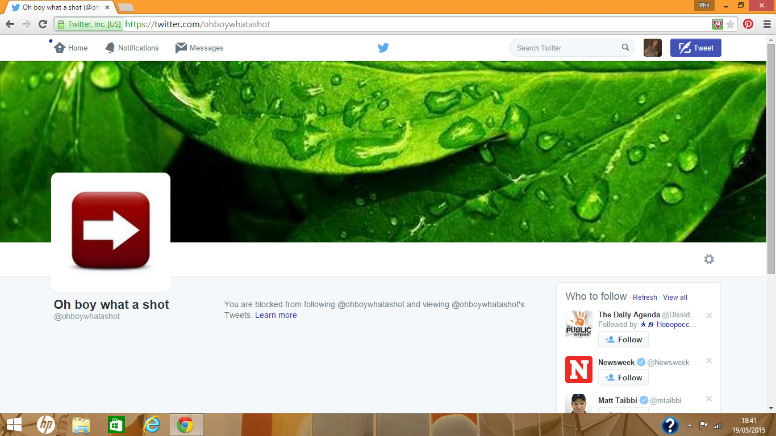
Task: Click the shield extension icon in address bar
Action: click(717, 24)
